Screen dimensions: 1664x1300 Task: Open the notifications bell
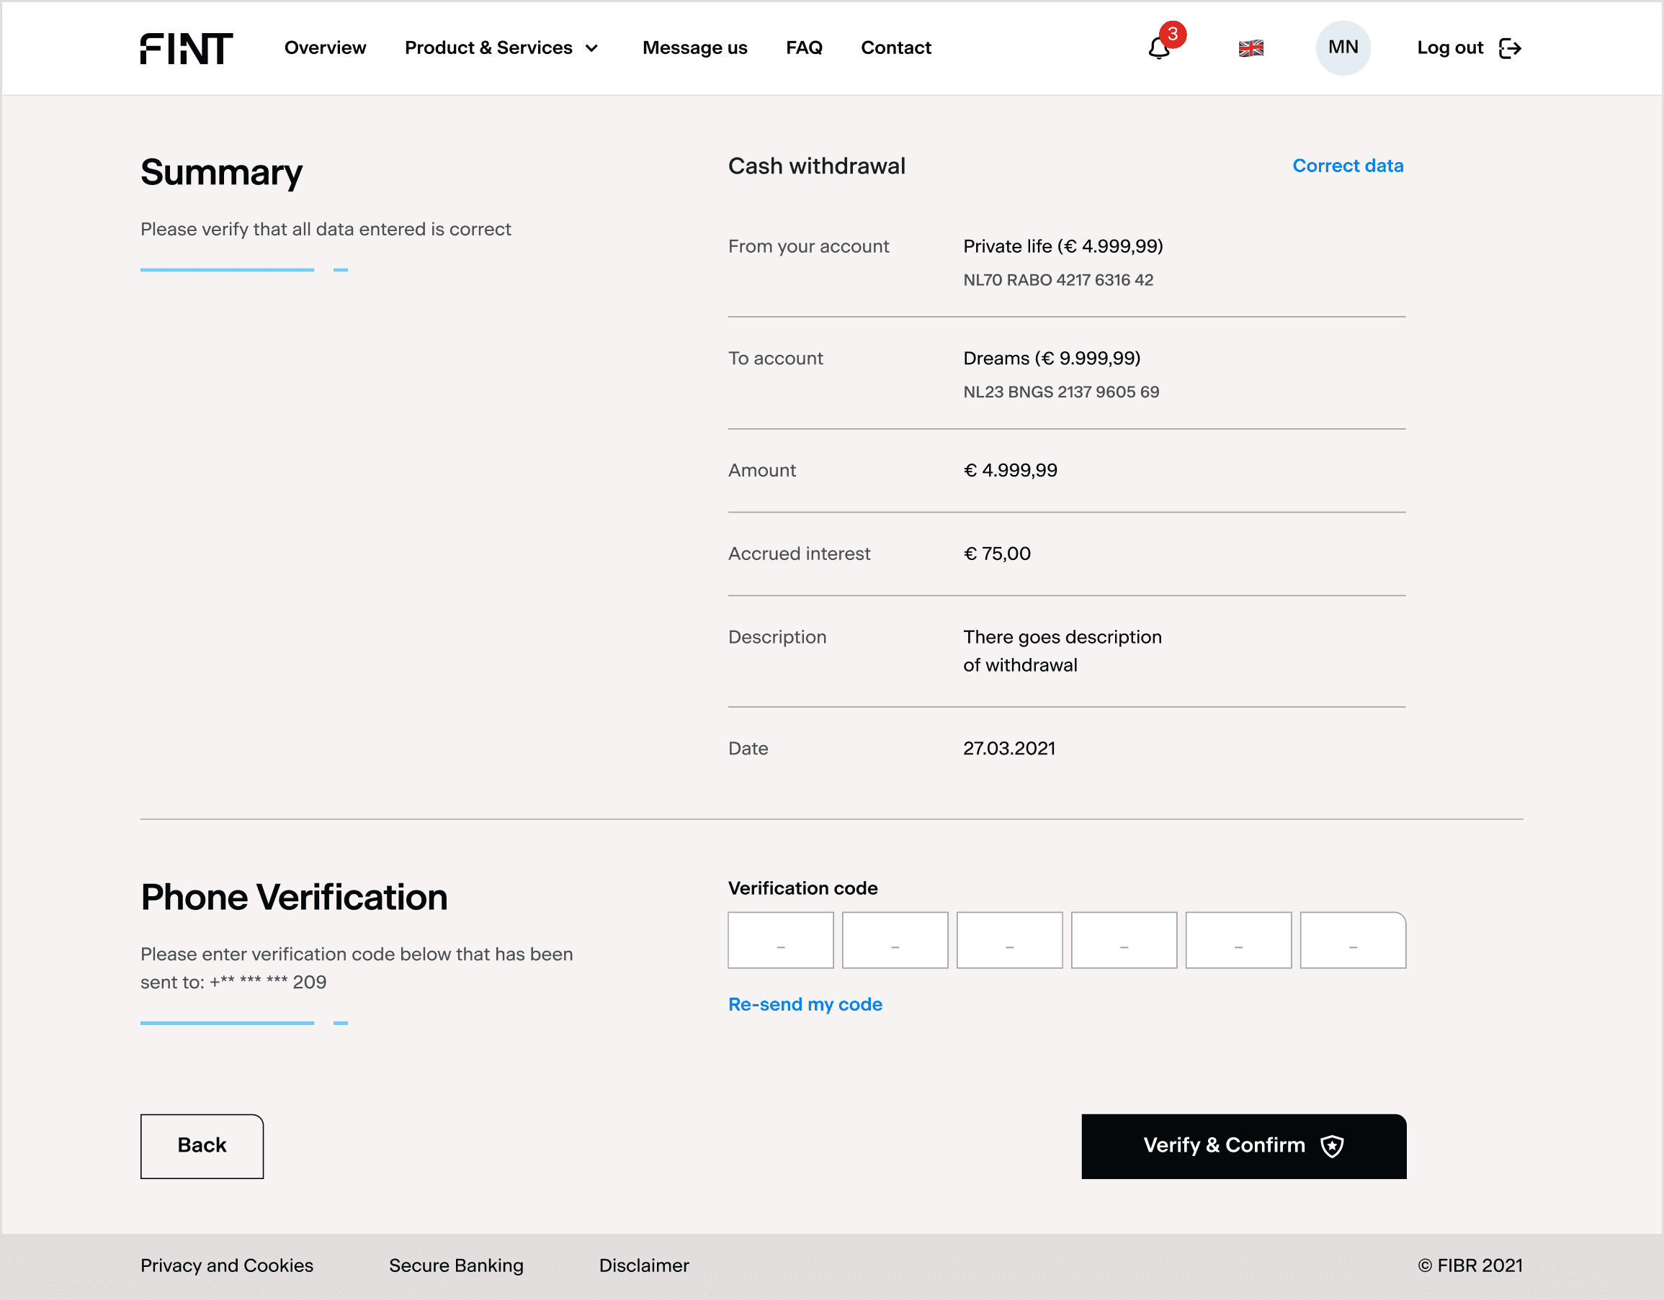(1158, 50)
